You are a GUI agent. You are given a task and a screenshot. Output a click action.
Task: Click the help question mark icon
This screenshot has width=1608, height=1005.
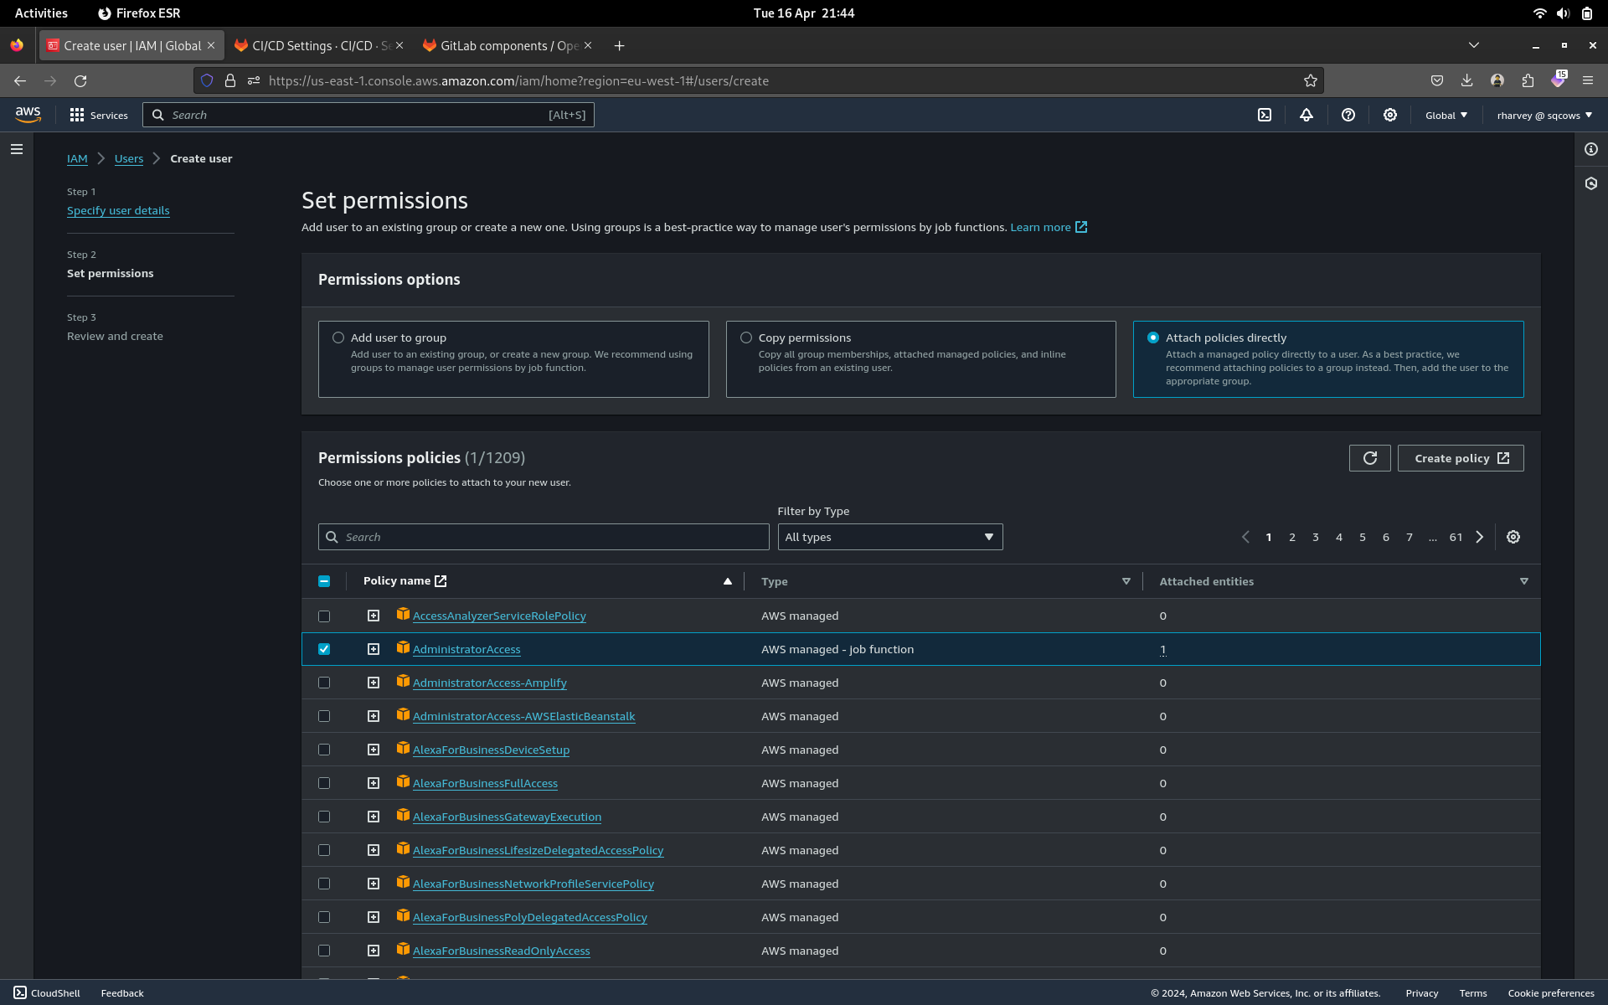[1348, 115]
